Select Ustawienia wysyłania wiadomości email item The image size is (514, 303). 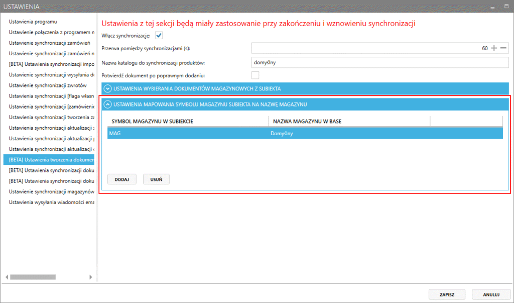click(x=51, y=202)
